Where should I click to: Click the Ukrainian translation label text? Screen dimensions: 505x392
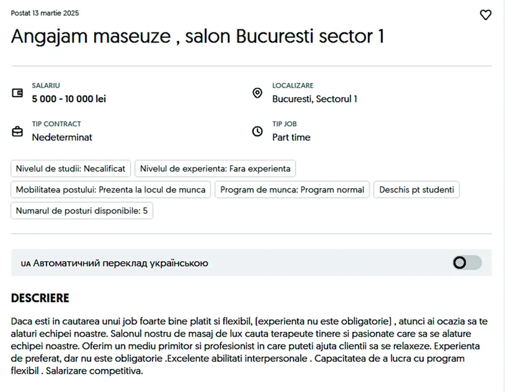(x=120, y=263)
